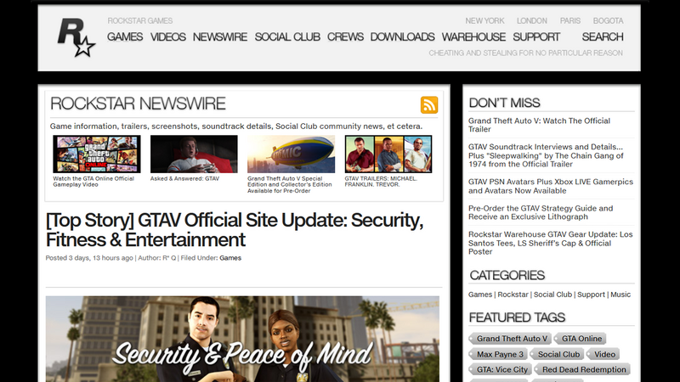Open the Asked & Answered GTAV thumbnail
The width and height of the screenshot is (680, 382).
[x=194, y=154]
